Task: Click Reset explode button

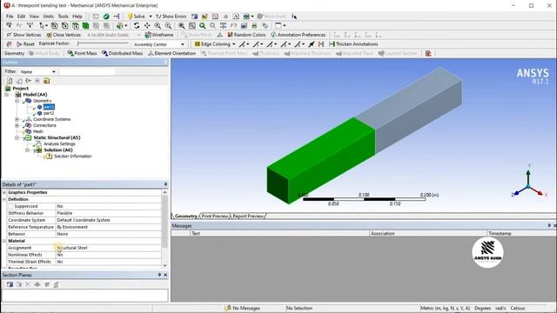Action: [25, 44]
